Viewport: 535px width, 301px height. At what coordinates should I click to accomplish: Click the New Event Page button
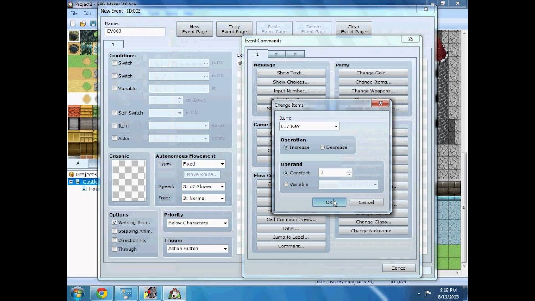(x=194, y=29)
